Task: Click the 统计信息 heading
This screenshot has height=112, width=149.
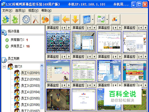Action: pos(14,31)
